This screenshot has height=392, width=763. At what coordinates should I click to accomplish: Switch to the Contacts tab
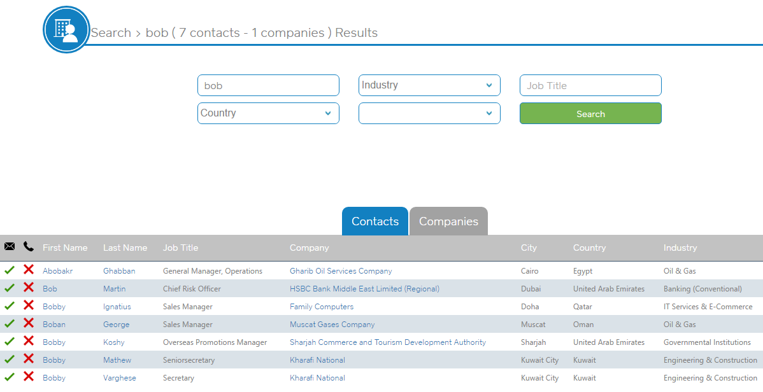pos(375,221)
